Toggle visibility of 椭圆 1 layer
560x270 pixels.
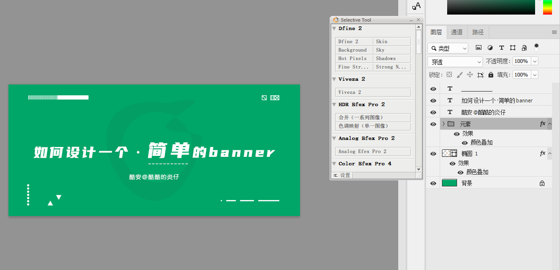click(433, 154)
